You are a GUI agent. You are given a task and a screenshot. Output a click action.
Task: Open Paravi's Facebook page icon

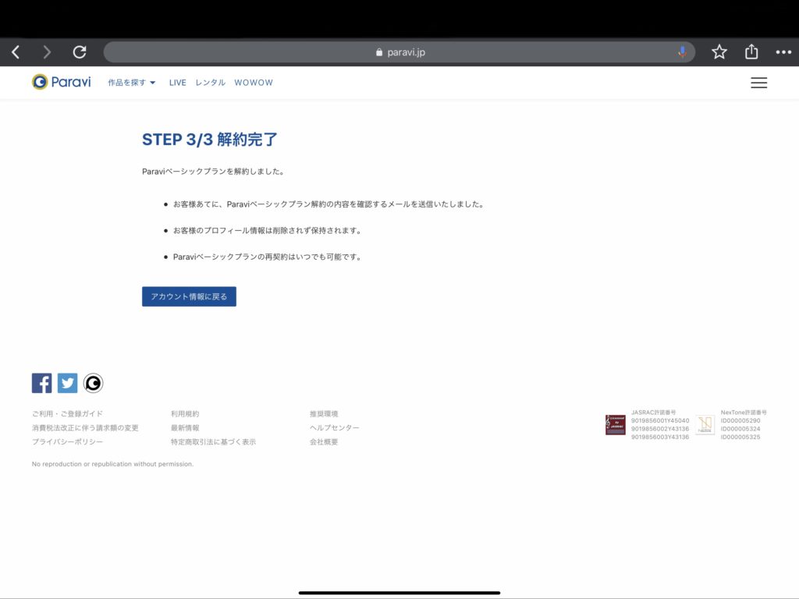[42, 383]
